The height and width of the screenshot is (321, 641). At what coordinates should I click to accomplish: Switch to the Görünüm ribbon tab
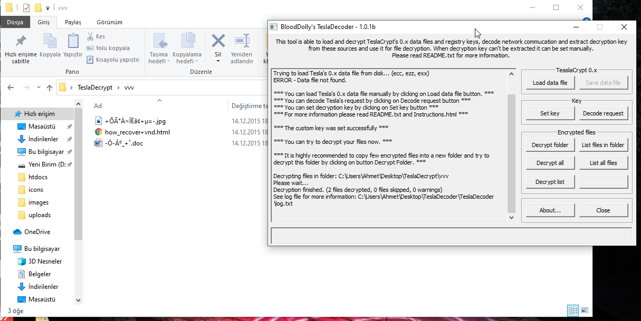click(x=109, y=22)
